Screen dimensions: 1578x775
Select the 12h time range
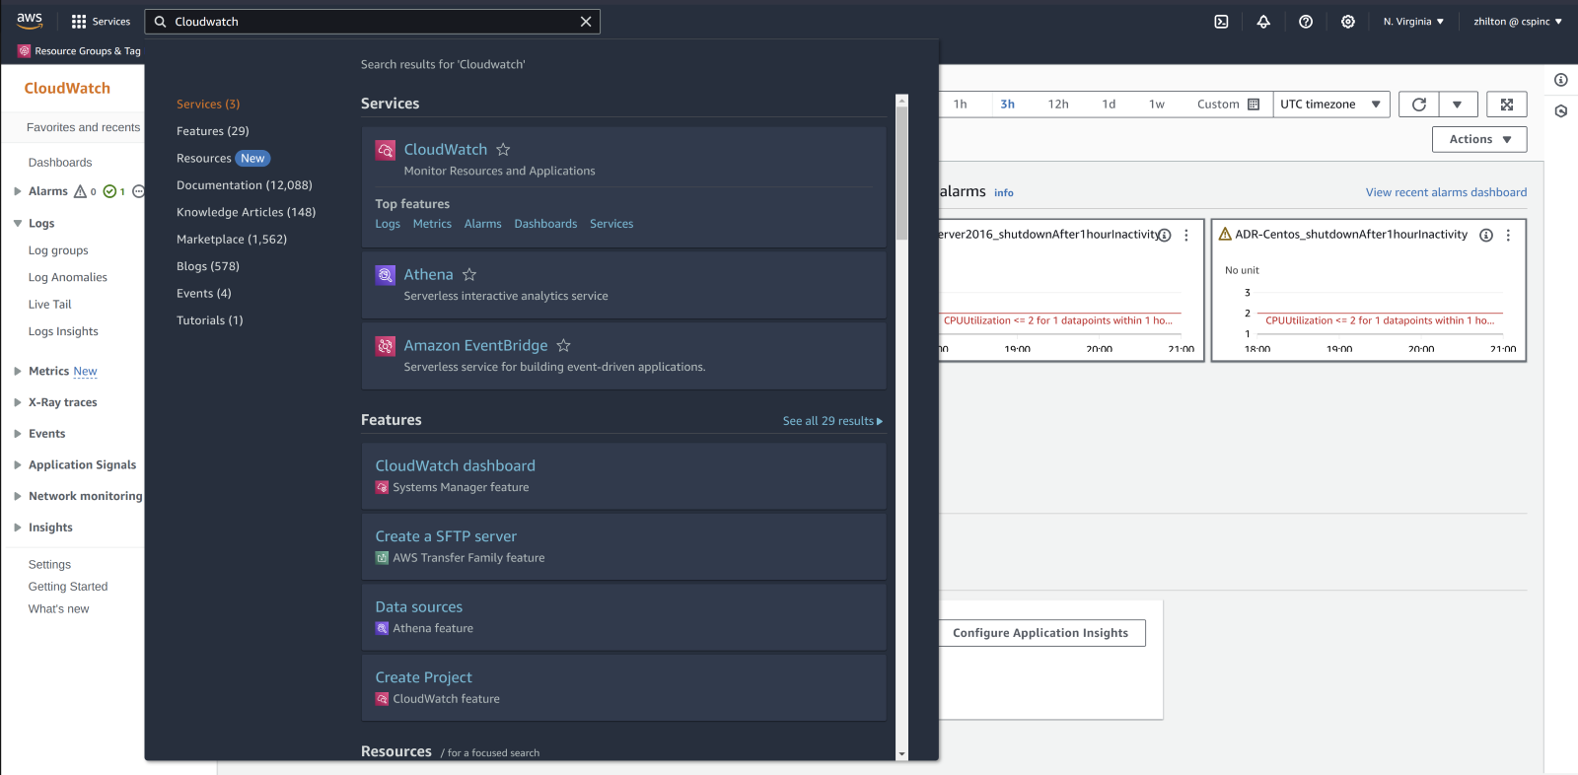pyautogui.click(x=1058, y=105)
